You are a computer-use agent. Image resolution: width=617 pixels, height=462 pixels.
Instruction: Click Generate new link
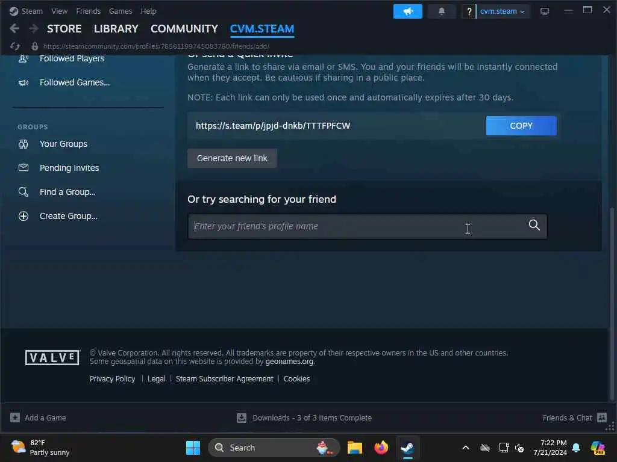[x=232, y=158]
